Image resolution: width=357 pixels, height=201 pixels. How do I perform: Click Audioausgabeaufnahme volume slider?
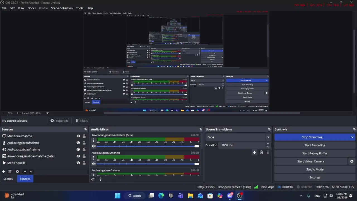[x=148, y=164]
